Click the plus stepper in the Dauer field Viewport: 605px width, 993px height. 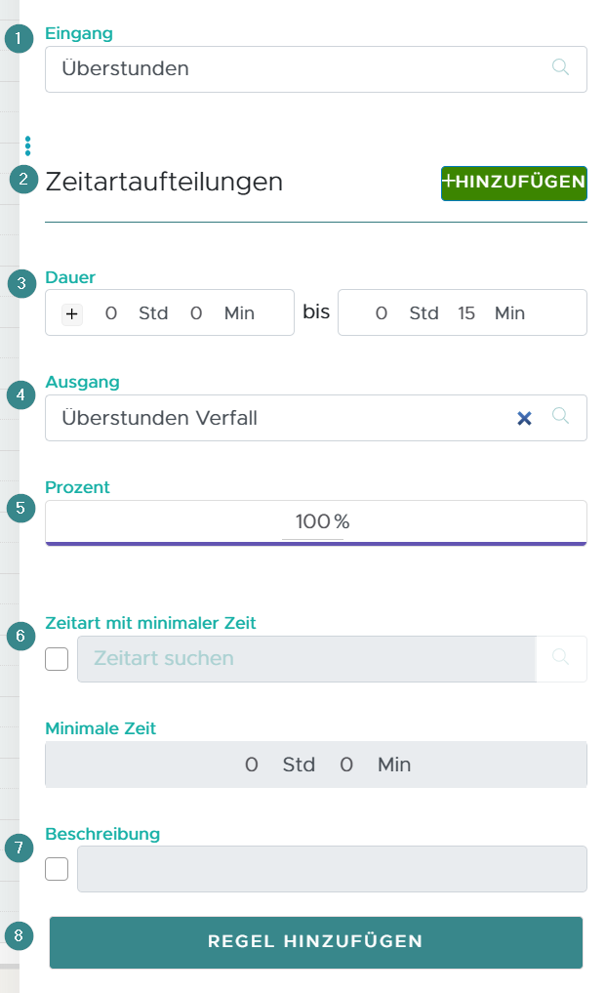71,314
